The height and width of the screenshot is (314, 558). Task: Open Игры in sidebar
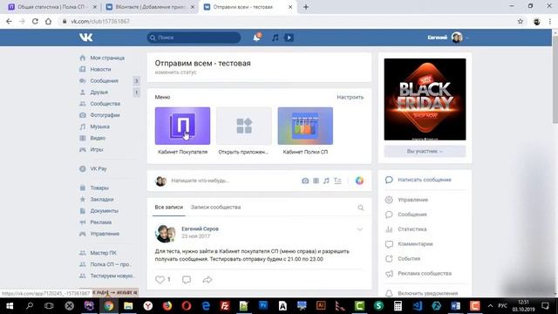pos(97,149)
